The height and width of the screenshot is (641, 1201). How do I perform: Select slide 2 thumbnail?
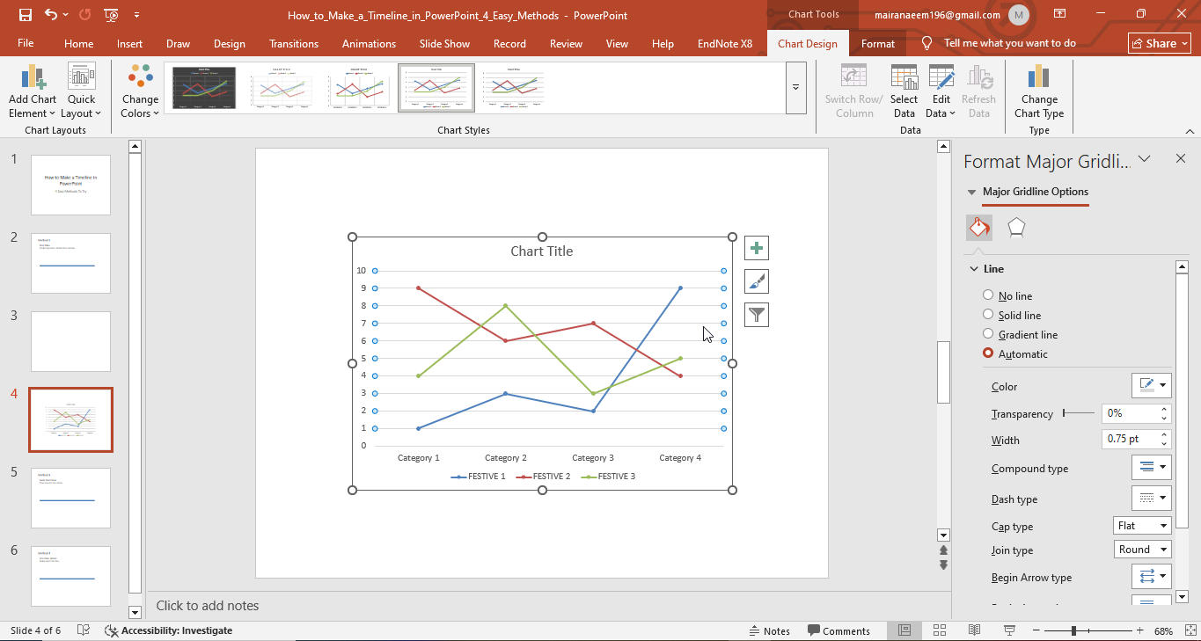coord(71,263)
